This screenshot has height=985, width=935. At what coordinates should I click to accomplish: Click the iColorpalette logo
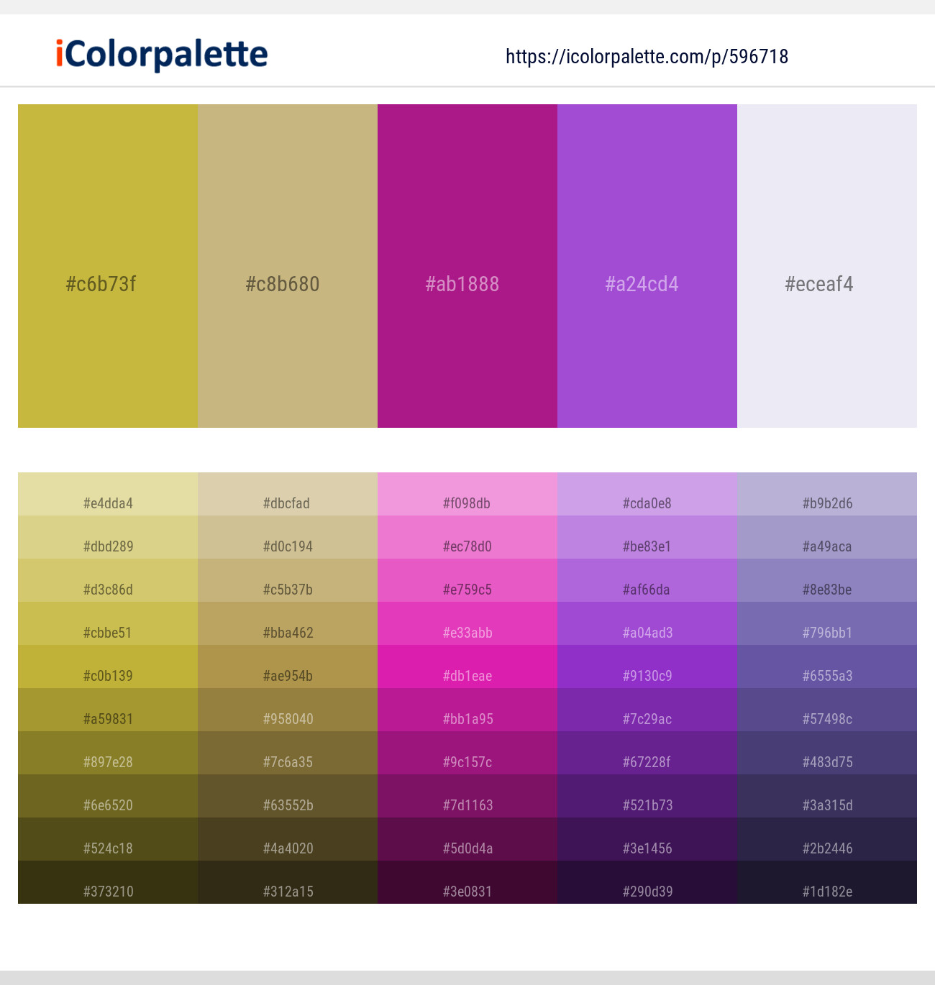[162, 55]
